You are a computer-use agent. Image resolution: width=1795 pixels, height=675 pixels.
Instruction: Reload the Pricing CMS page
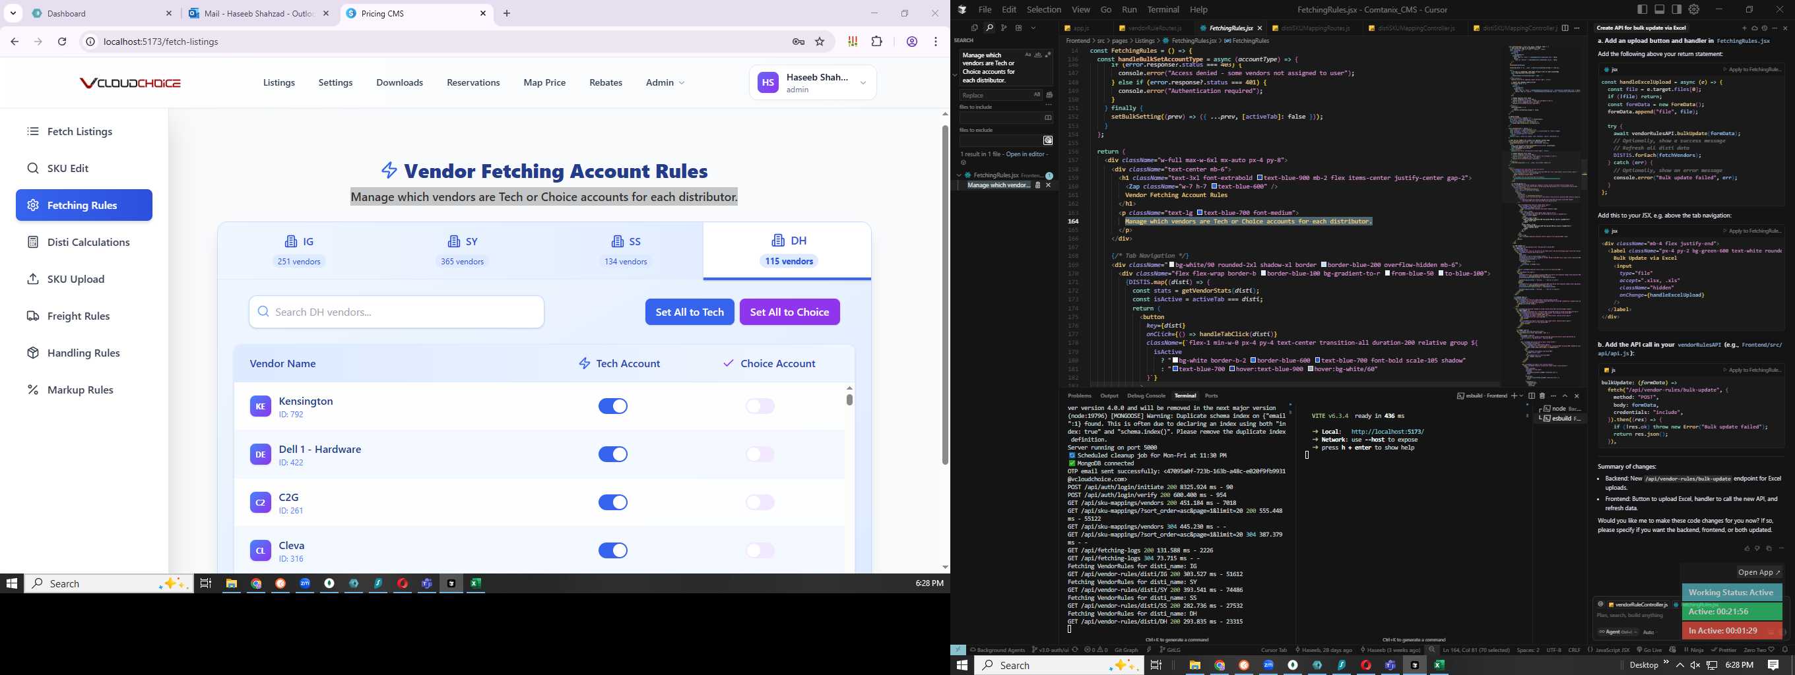click(x=62, y=42)
